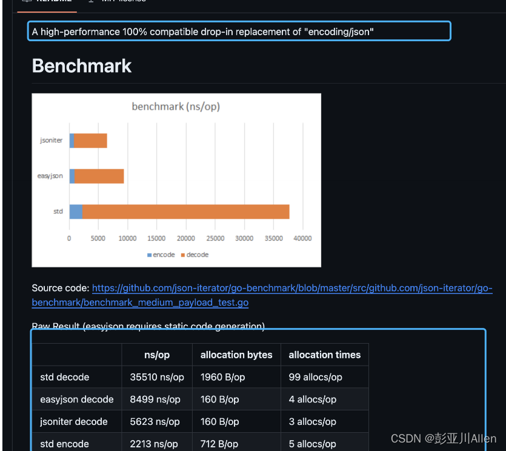Screen dimensions: 506x451
Task: Click the jsoniter bar in the chart
Action: 88,140
